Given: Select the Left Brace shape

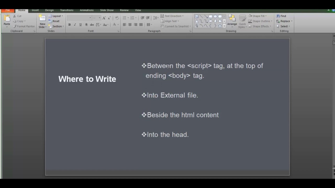Looking at the screenshot, I should pos(211,26).
